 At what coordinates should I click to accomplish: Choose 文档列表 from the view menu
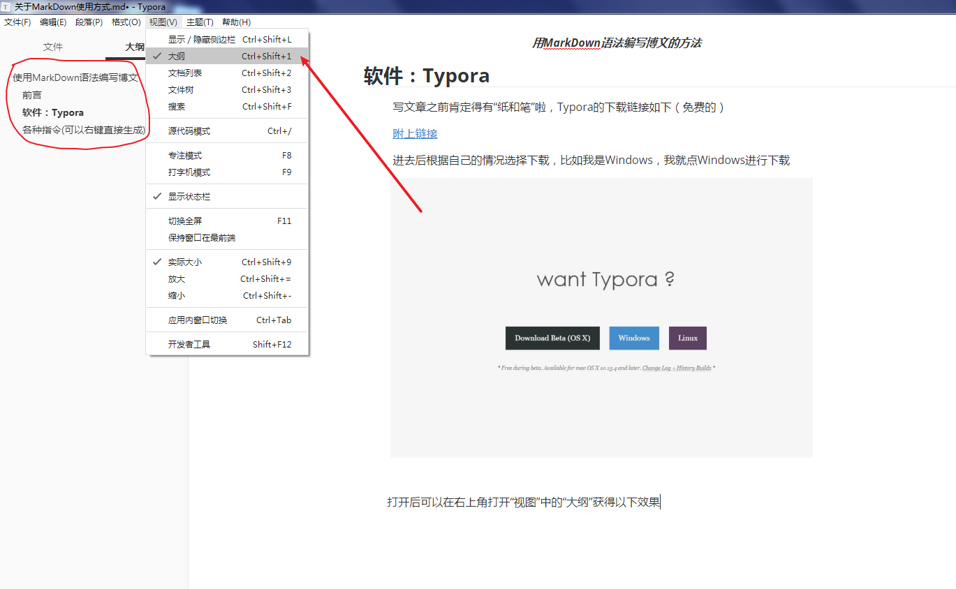coord(227,73)
